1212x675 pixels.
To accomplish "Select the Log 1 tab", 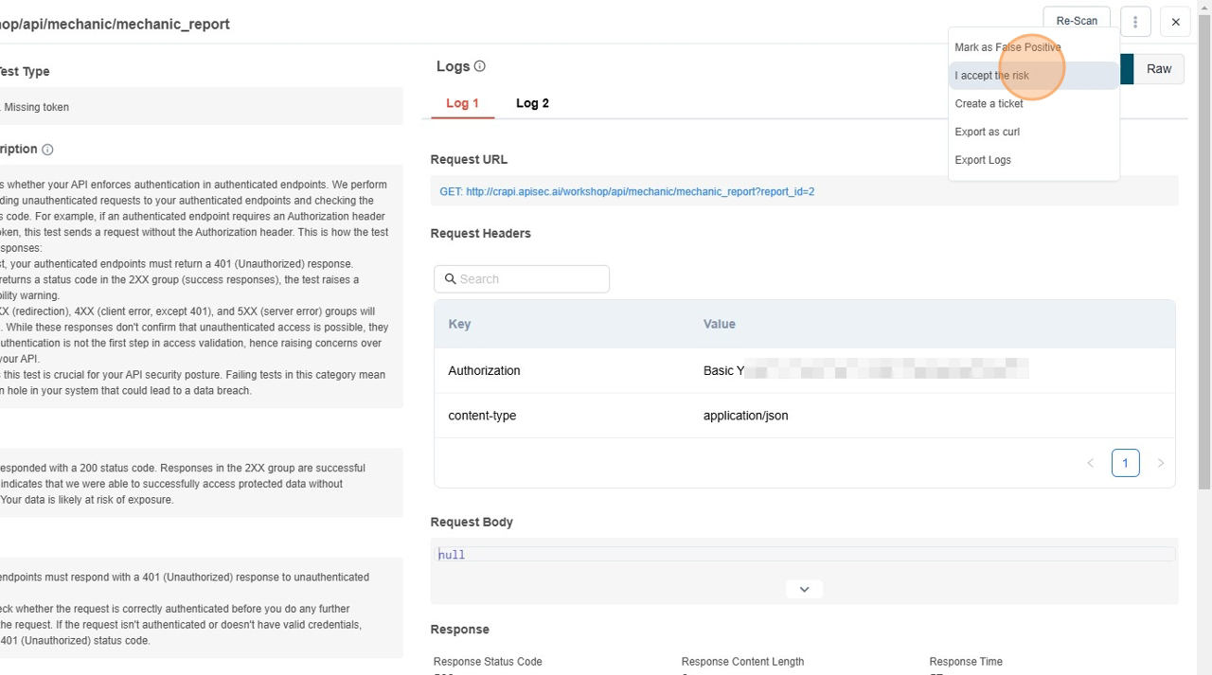I will point(462,103).
